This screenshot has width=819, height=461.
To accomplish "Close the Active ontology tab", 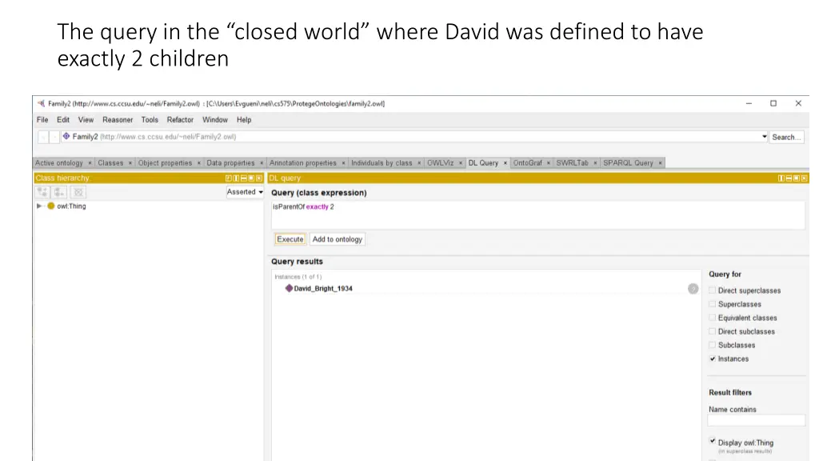I will [x=90, y=163].
